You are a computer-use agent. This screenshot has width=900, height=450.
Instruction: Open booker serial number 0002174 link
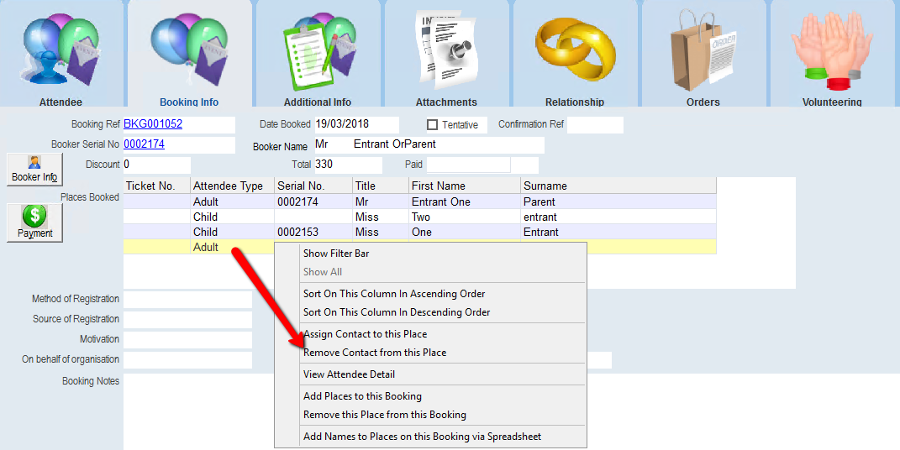click(x=144, y=144)
